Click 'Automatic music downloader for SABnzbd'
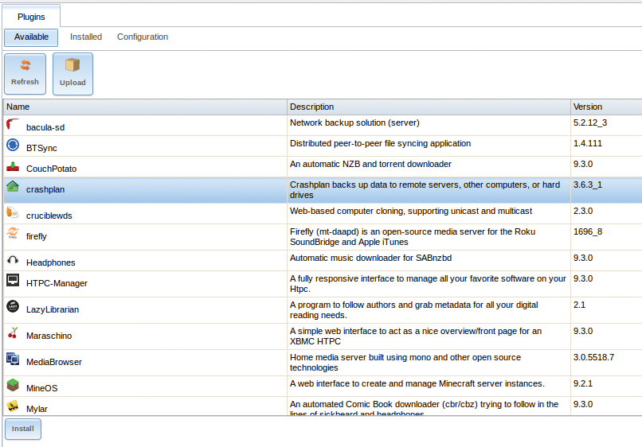642x447 pixels. pyautogui.click(x=371, y=258)
